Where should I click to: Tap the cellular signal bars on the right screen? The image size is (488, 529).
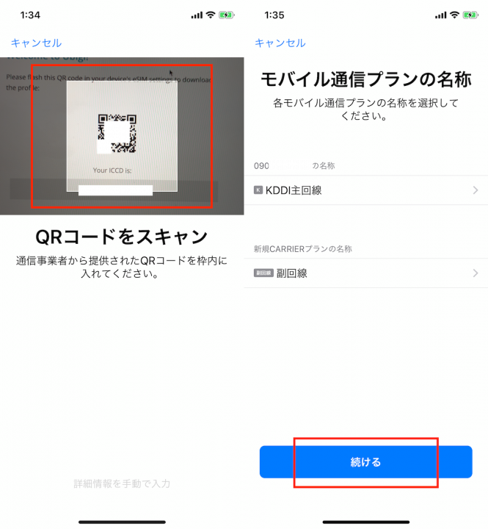click(441, 15)
